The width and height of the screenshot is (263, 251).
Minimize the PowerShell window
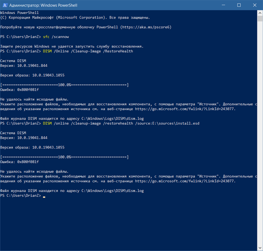point(223,5)
